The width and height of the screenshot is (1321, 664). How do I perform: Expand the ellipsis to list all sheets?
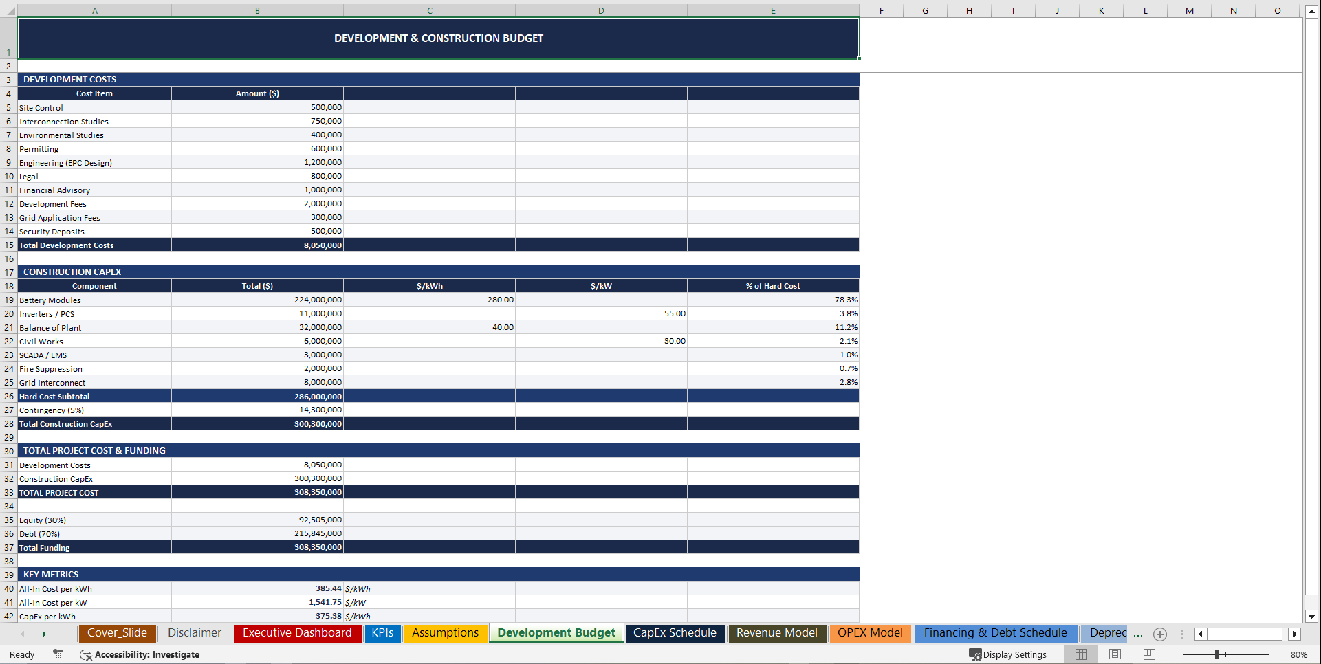pyautogui.click(x=1139, y=634)
